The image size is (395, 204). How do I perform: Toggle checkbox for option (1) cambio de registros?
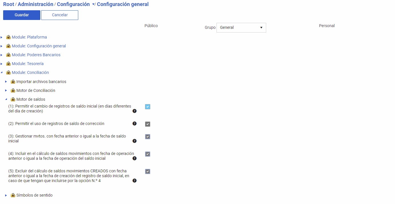coord(148,107)
